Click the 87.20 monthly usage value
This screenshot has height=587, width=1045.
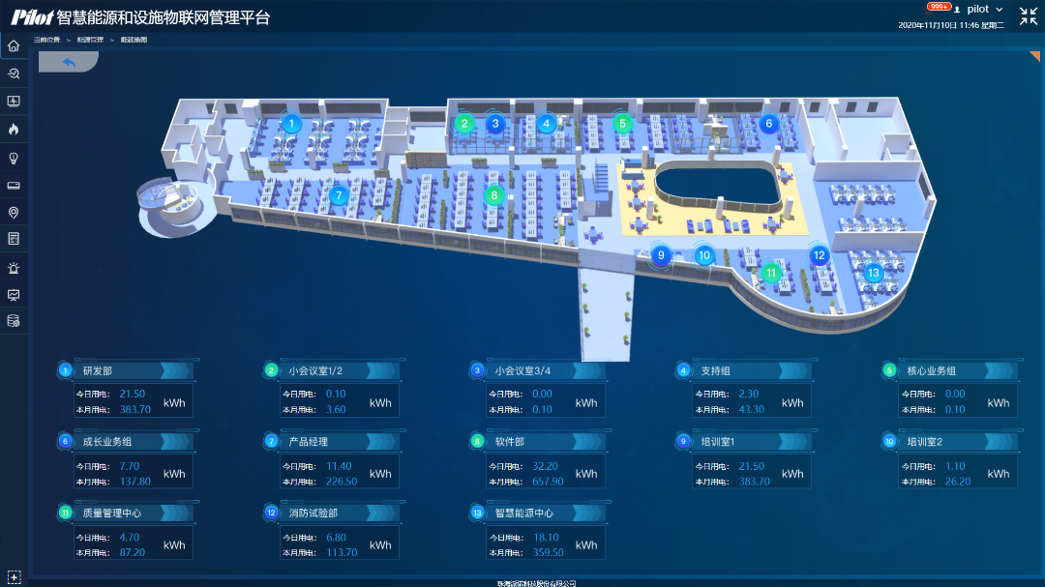click(132, 552)
